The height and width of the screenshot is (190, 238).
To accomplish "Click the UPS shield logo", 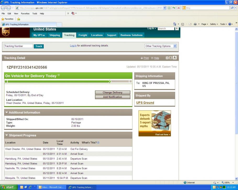I will tap(5, 32).
